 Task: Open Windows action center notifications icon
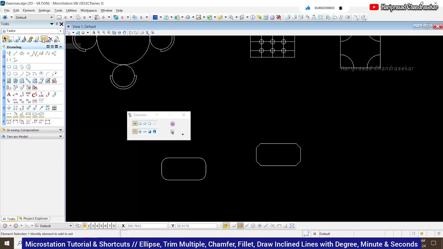[434, 243]
